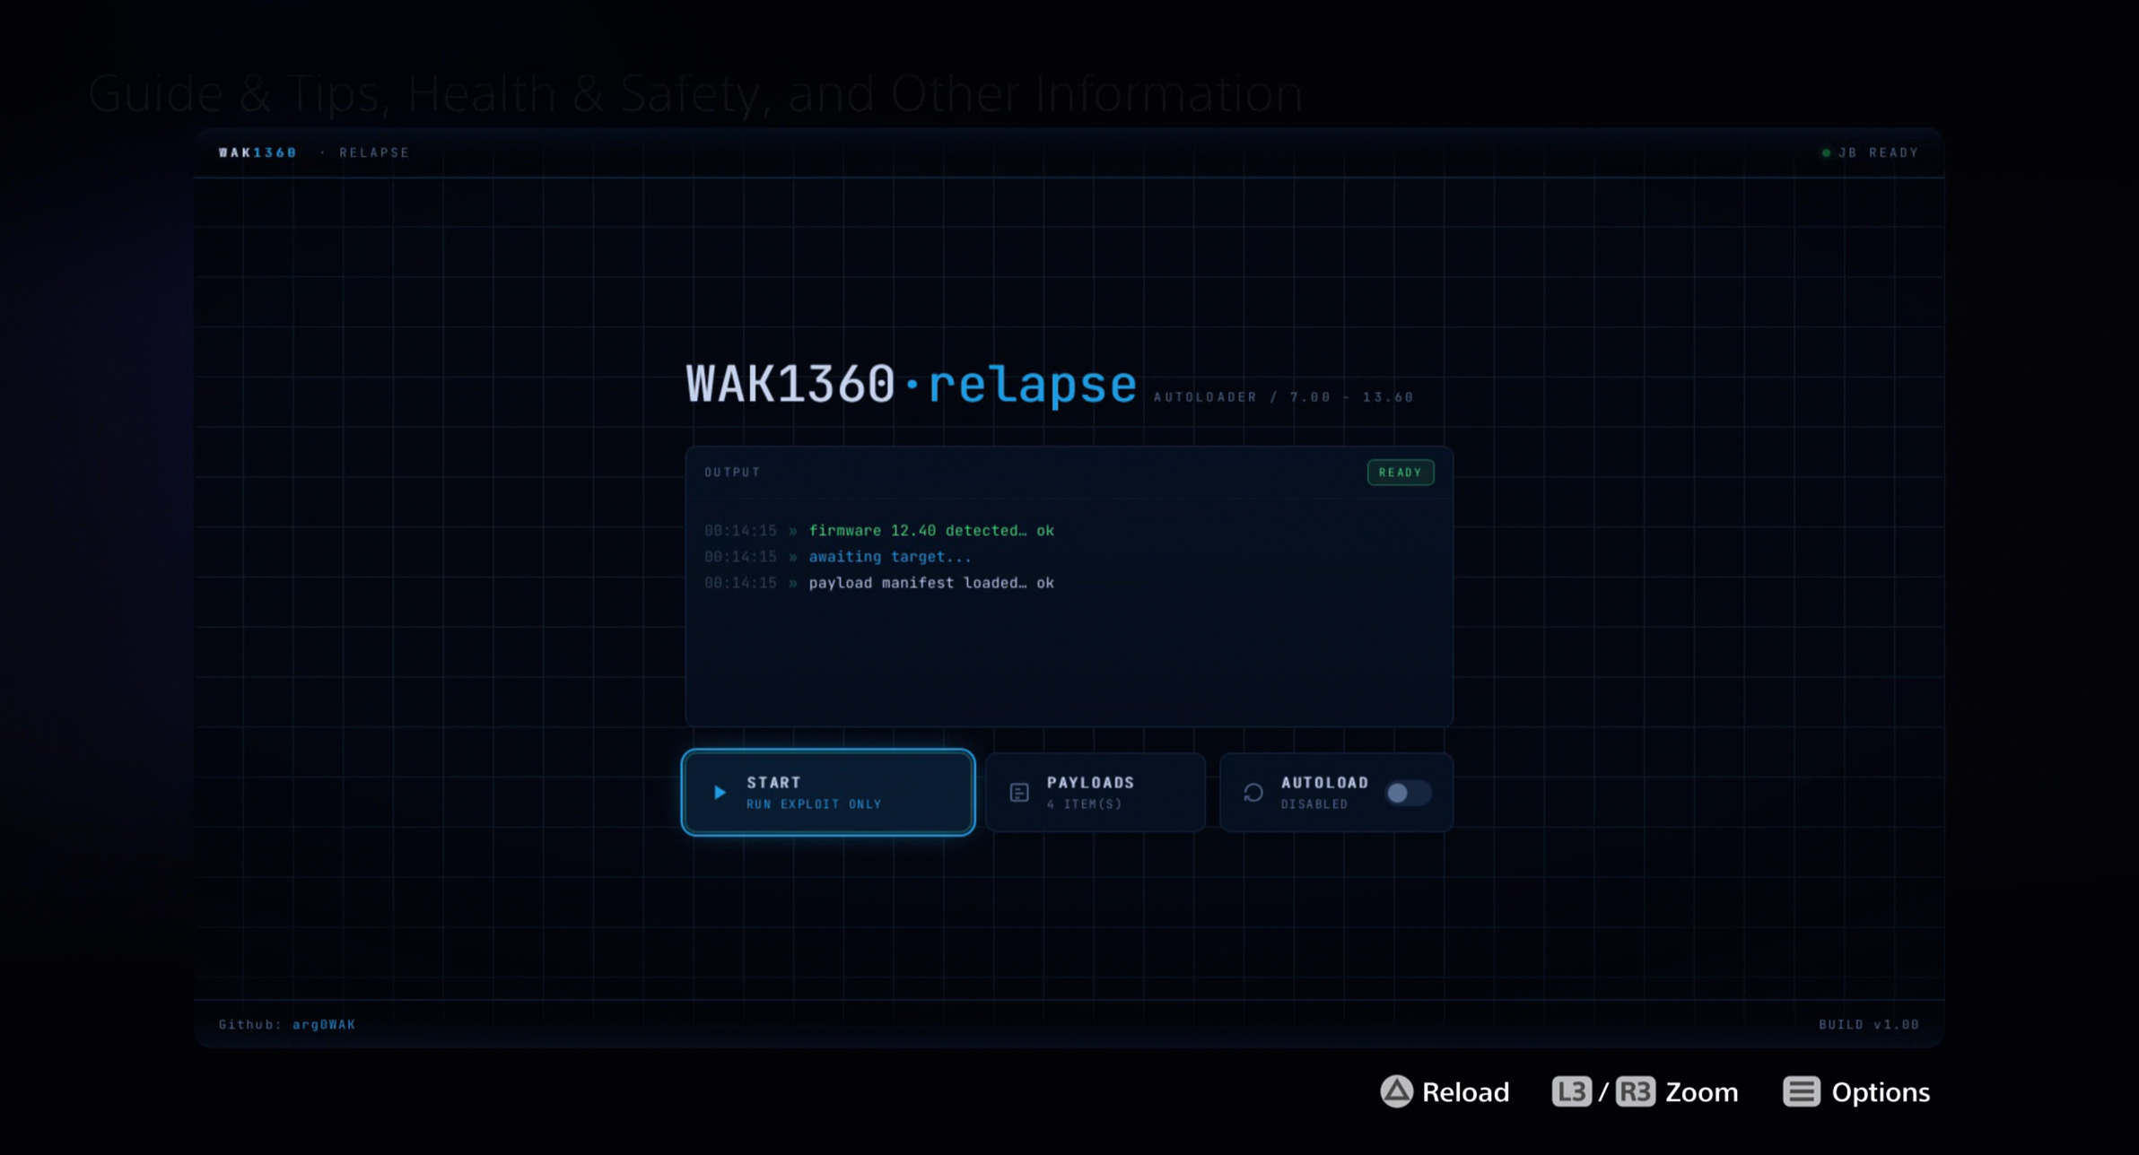Select the payload manifest loaded log line

coord(879,583)
